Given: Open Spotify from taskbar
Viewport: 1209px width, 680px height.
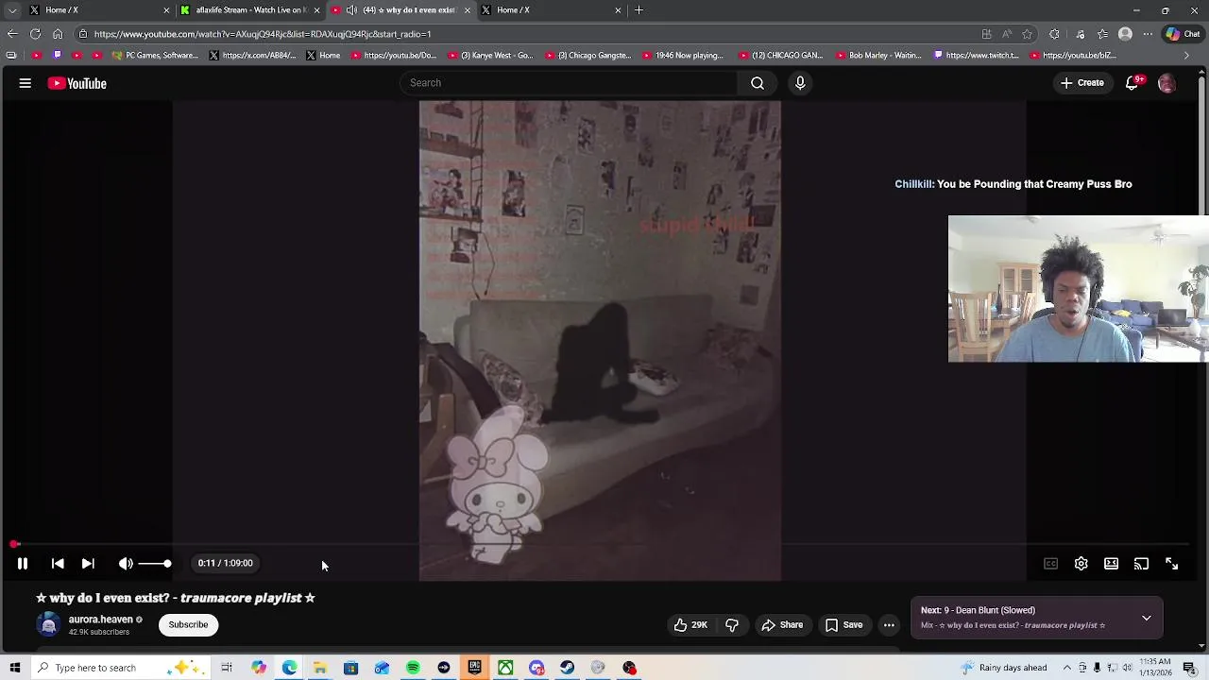Looking at the screenshot, I should 413,668.
